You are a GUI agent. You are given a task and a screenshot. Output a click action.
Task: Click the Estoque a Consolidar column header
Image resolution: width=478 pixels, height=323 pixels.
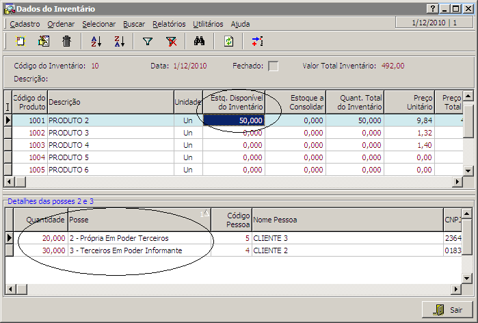point(295,102)
